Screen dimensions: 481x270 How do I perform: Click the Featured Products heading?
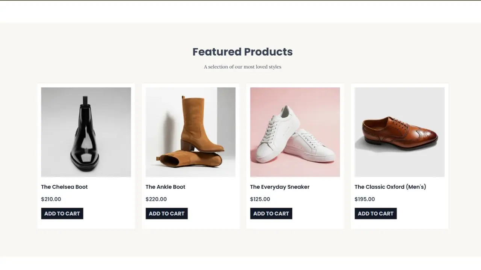242,52
